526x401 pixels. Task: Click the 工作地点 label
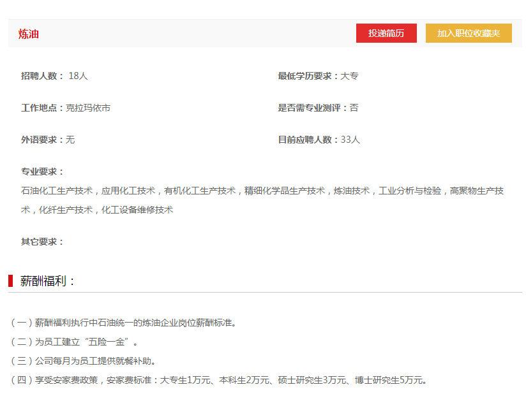point(42,108)
